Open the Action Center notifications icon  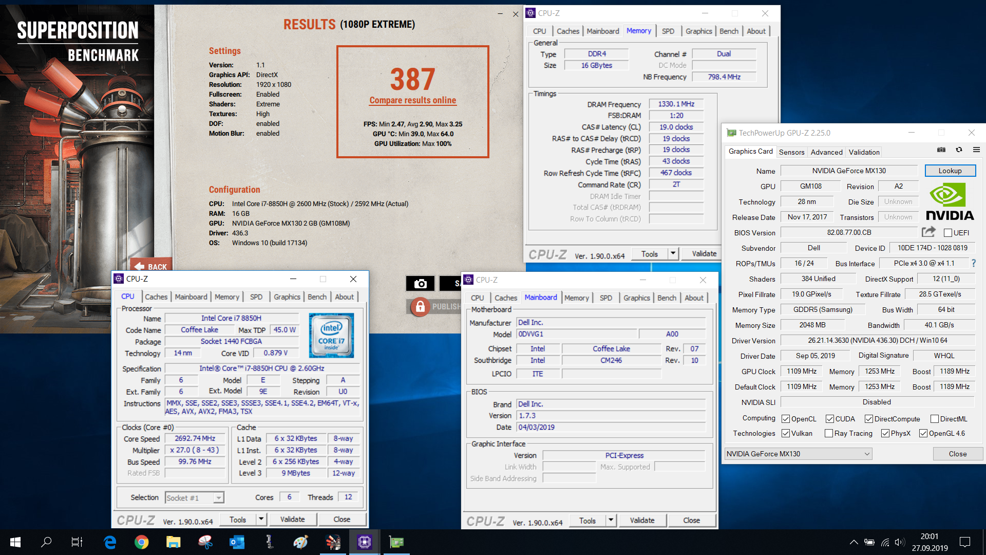tap(965, 542)
